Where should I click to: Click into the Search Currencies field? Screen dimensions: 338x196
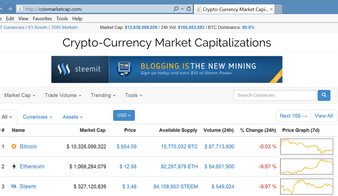click(x=275, y=95)
